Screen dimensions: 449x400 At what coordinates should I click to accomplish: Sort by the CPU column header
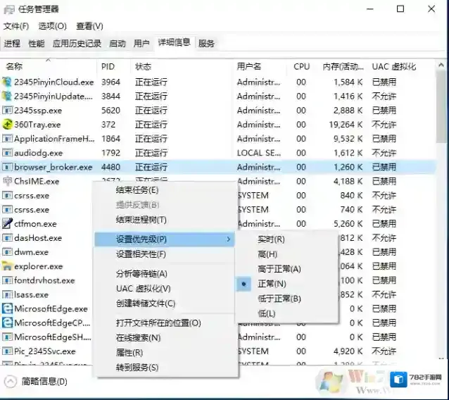coord(301,67)
